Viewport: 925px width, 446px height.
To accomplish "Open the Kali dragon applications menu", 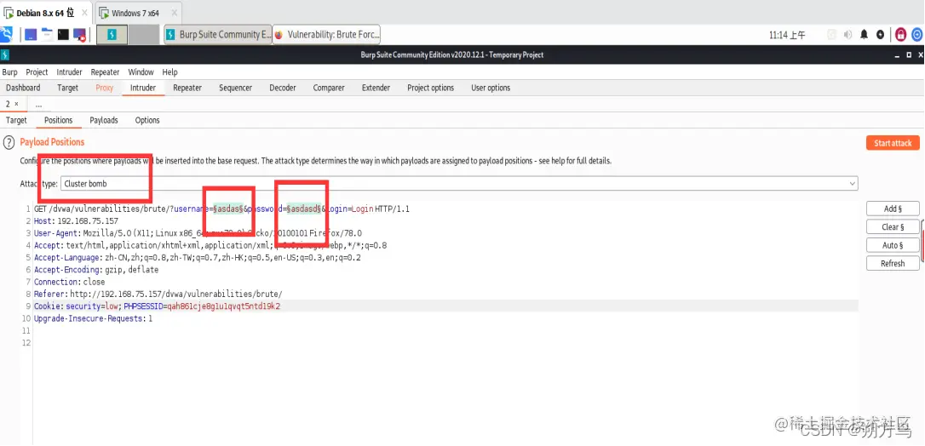I will [x=6, y=35].
